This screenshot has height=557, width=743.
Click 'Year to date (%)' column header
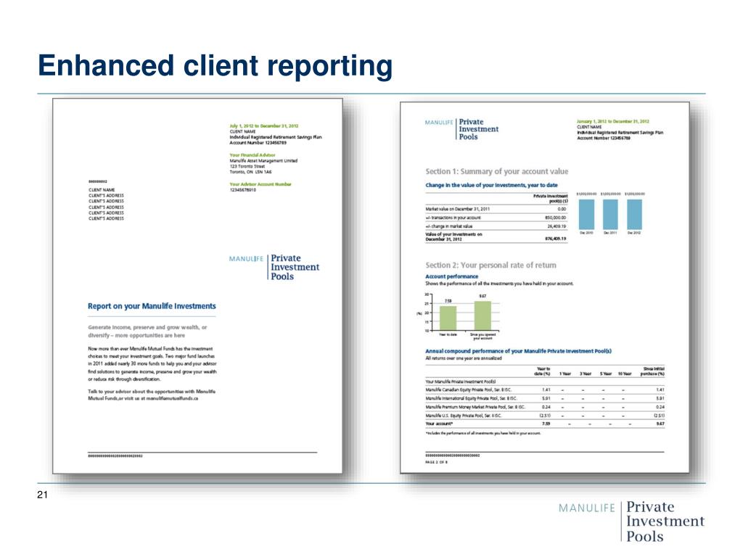[543, 371]
